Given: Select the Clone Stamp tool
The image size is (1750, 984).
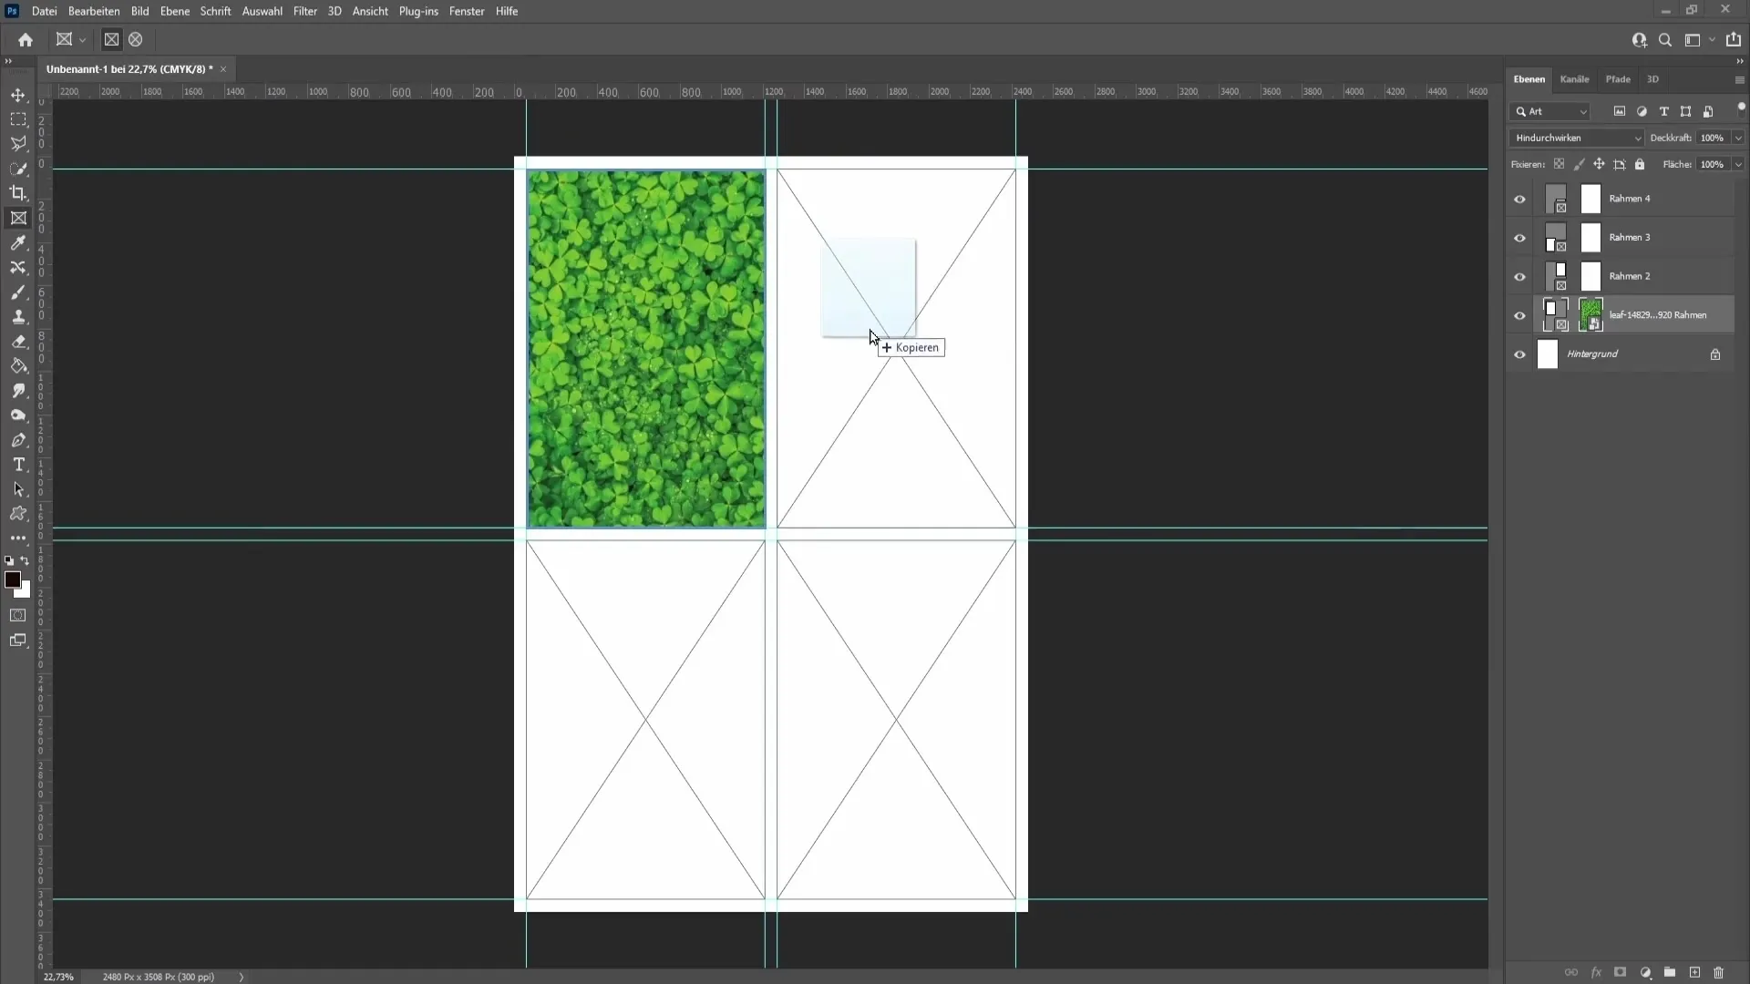Looking at the screenshot, I should [18, 317].
